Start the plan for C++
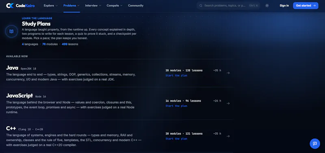 pos(176,139)
